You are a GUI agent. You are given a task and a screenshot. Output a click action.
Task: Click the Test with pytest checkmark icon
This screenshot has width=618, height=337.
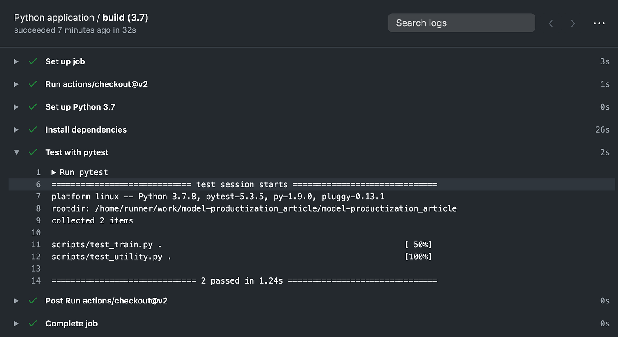pyautogui.click(x=32, y=152)
